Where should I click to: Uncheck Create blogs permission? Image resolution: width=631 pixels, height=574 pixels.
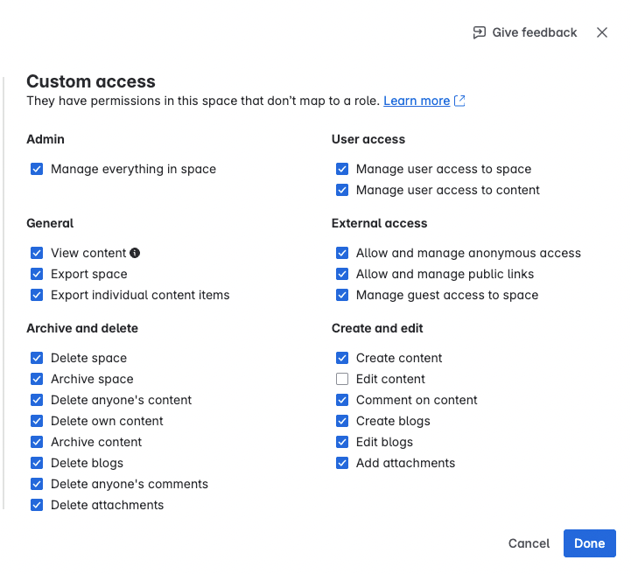pos(342,421)
